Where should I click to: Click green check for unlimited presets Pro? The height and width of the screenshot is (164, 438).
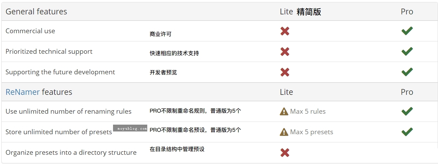[407, 132]
